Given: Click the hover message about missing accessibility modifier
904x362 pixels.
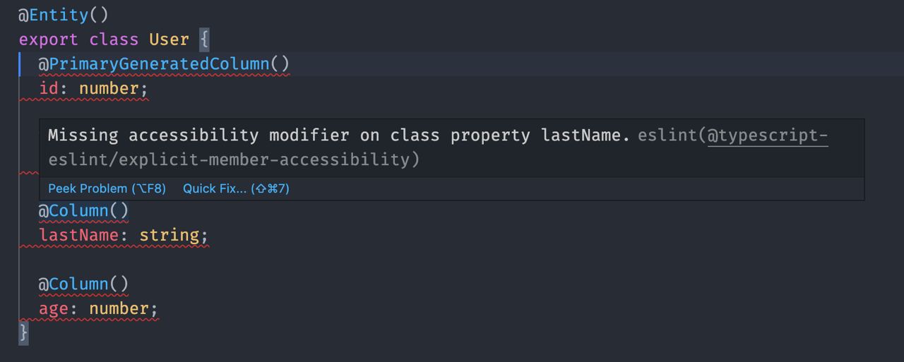Looking at the screenshot, I should click(x=338, y=135).
